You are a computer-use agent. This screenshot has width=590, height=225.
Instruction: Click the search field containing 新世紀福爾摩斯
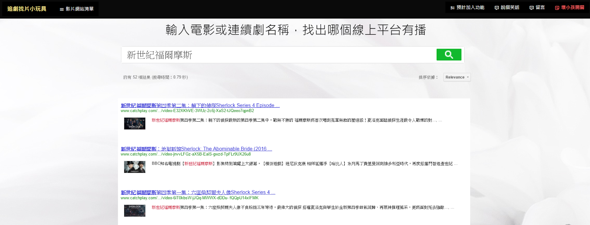279,55
